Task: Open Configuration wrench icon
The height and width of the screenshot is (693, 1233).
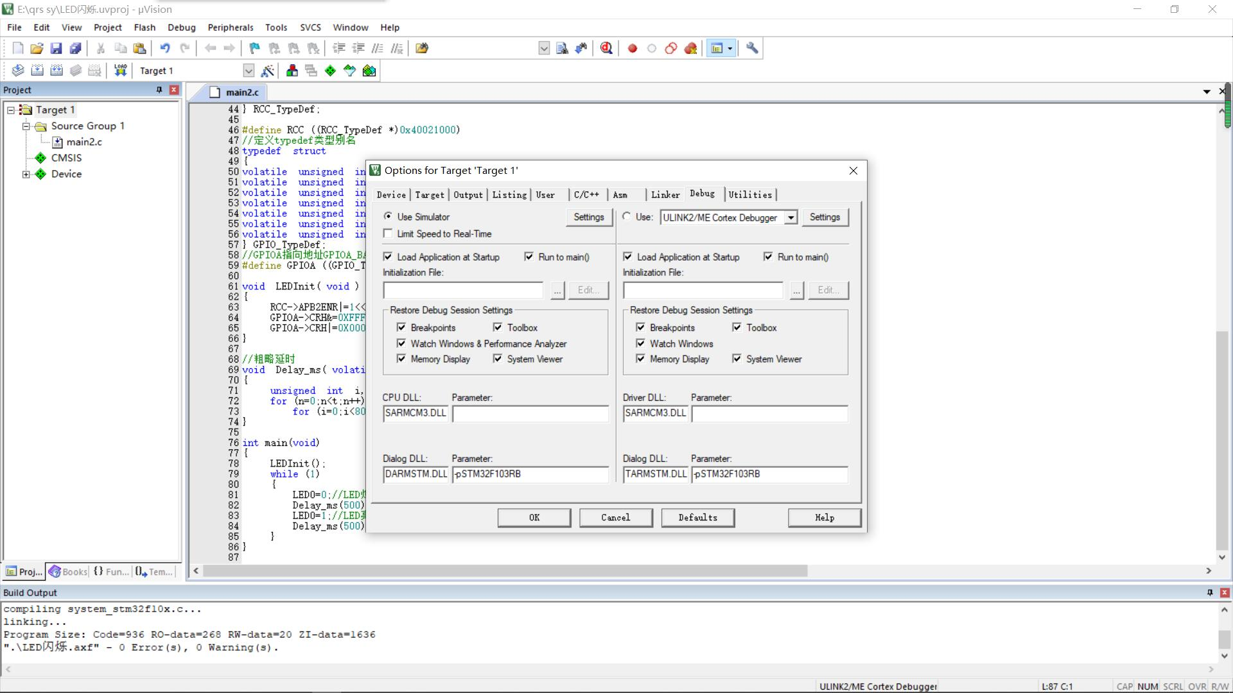Action: coord(752,48)
